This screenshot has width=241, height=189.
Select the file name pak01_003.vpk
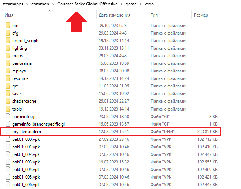coord(26,162)
